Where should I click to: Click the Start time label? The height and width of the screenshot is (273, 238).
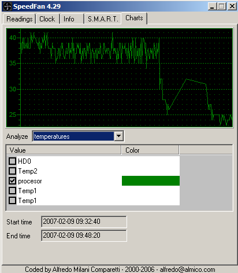coord(19,222)
